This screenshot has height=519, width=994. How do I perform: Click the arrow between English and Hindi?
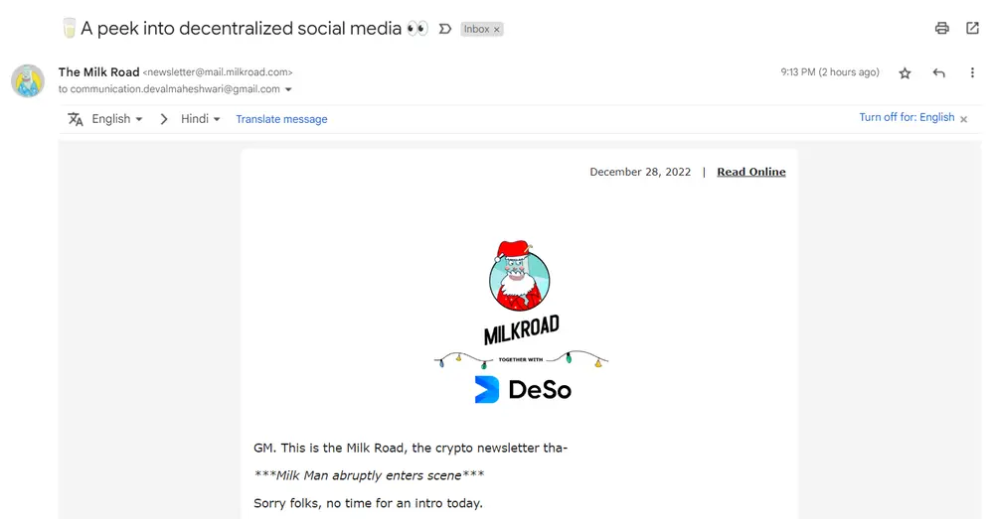pos(164,119)
